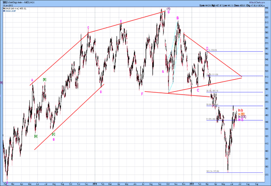Click the orange 'In [B]' annotation
This screenshot has height=186, width=271.
pyautogui.click(x=241, y=114)
